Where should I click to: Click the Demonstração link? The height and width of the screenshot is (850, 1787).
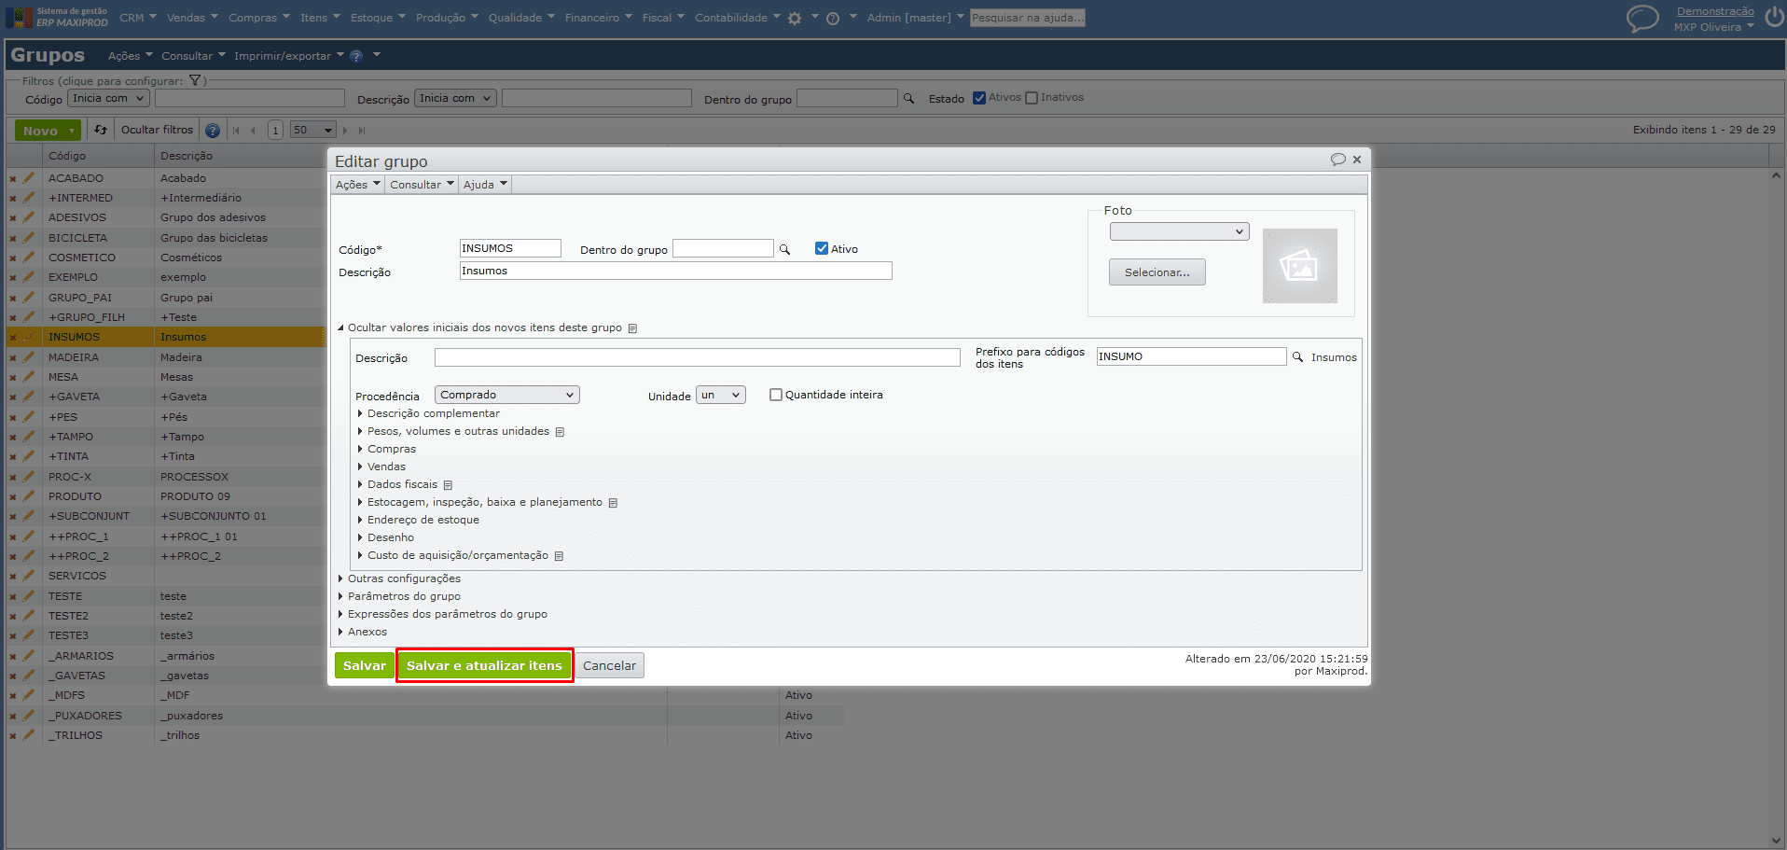coord(1715,11)
